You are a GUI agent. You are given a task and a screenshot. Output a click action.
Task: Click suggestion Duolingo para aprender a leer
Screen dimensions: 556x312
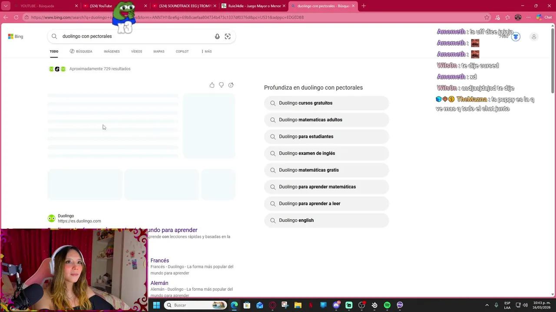pyautogui.click(x=326, y=204)
